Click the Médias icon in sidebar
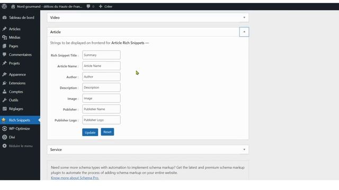Screen dimensions: 339x190 5,37
